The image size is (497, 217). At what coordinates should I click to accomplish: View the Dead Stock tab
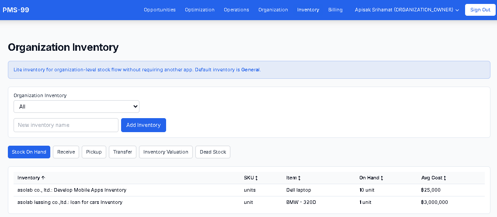point(212,152)
